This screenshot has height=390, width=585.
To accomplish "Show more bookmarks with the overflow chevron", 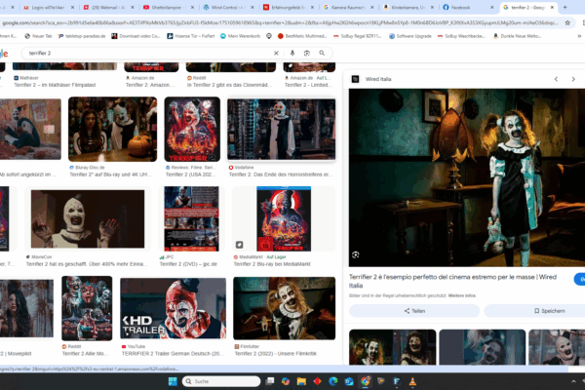I will [579, 36].
